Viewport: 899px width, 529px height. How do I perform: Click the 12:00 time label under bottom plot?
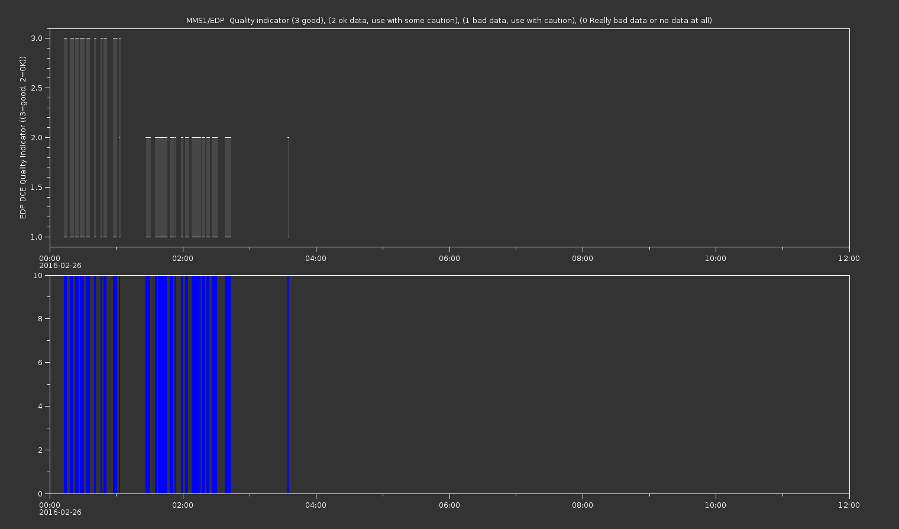(849, 505)
